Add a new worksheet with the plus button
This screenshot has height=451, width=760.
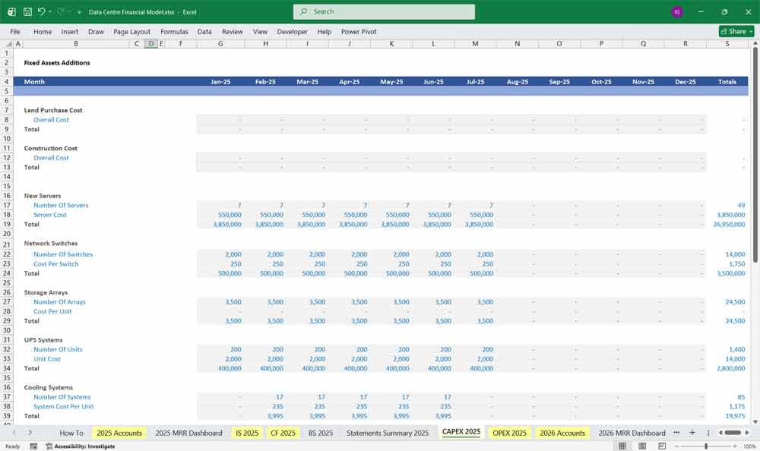pyautogui.click(x=692, y=432)
